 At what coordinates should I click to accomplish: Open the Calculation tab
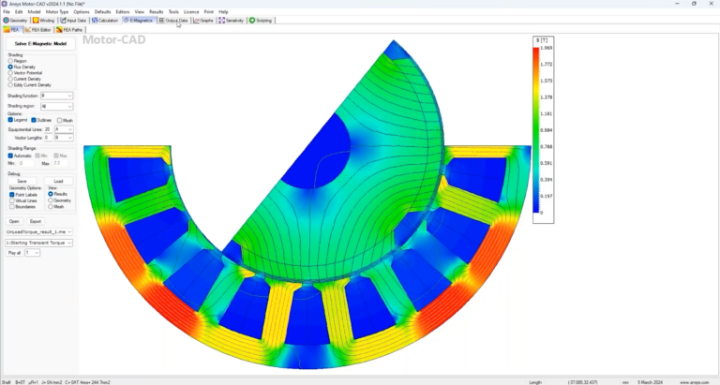click(x=105, y=21)
